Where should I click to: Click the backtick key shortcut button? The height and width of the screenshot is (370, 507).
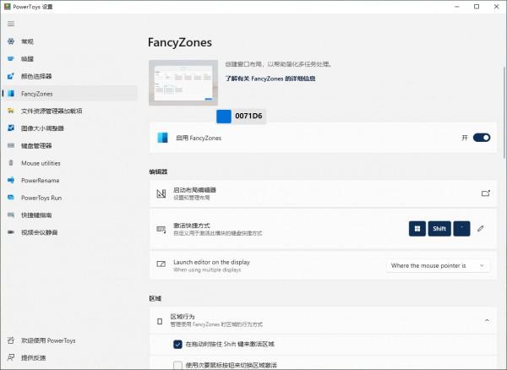click(x=461, y=229)
